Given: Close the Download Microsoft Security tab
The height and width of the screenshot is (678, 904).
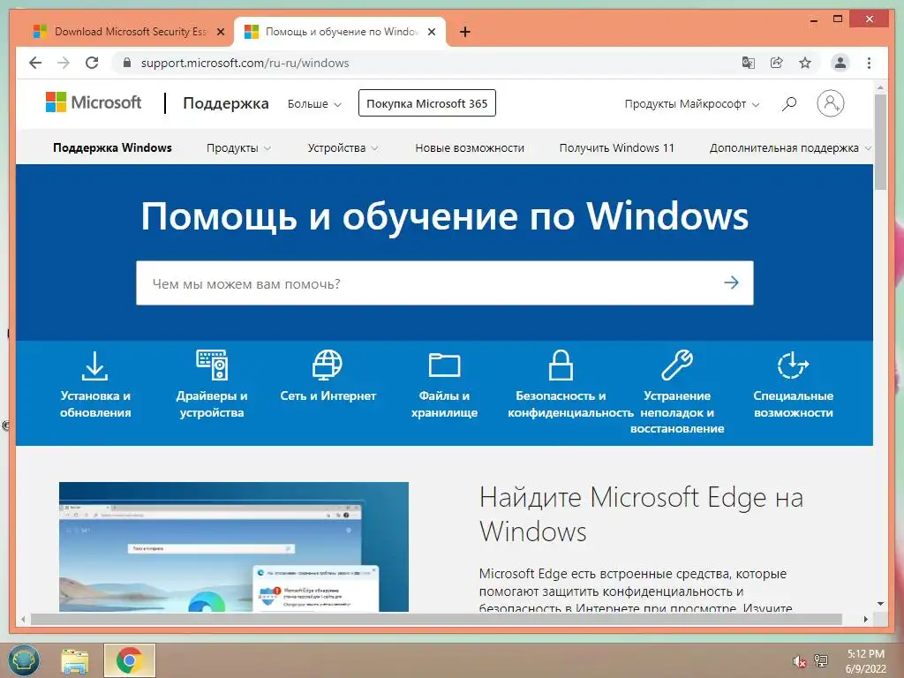Looking at the screenshot, I should click(x=220, y=32).
